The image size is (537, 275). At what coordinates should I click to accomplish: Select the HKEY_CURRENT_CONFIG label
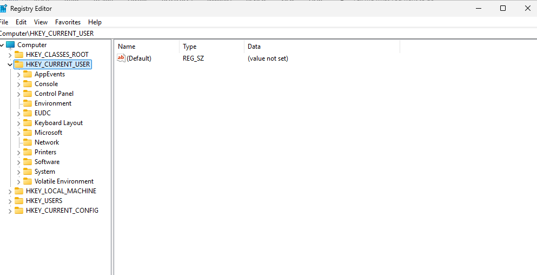click(x=62, y=211)
